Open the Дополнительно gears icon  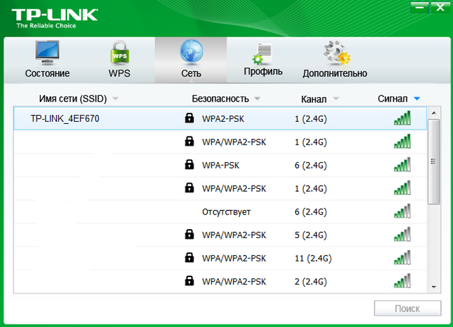point(337,53)
